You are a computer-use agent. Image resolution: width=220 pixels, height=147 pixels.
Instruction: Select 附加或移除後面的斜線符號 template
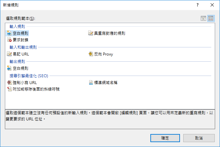(36, 89)
